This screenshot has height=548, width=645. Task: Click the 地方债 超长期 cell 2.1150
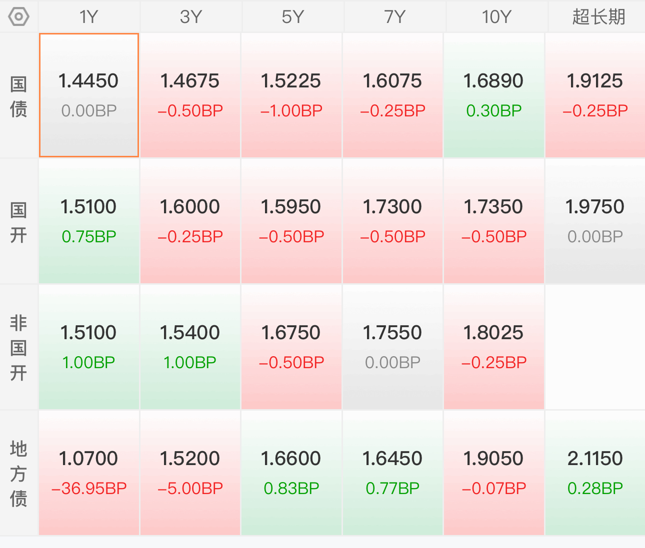(595, 473)
